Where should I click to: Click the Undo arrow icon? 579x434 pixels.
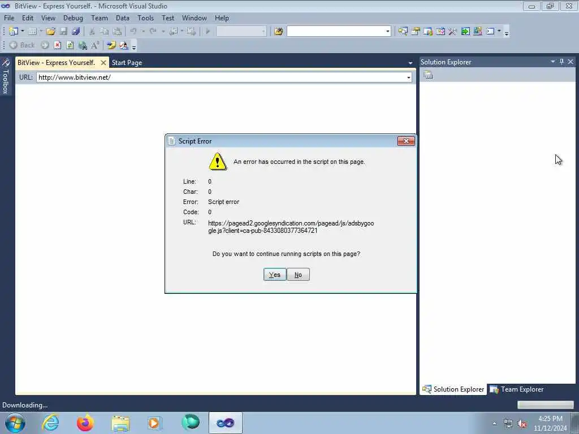(x=133, y=32)
